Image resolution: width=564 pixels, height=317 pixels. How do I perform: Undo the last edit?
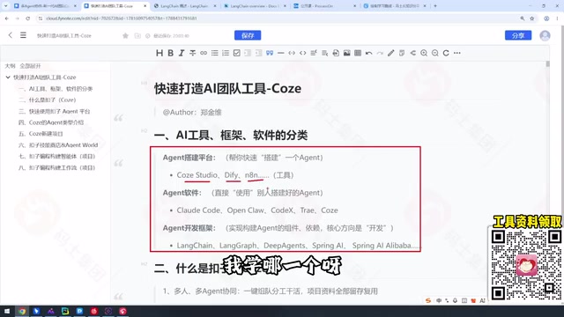(368, 53)
